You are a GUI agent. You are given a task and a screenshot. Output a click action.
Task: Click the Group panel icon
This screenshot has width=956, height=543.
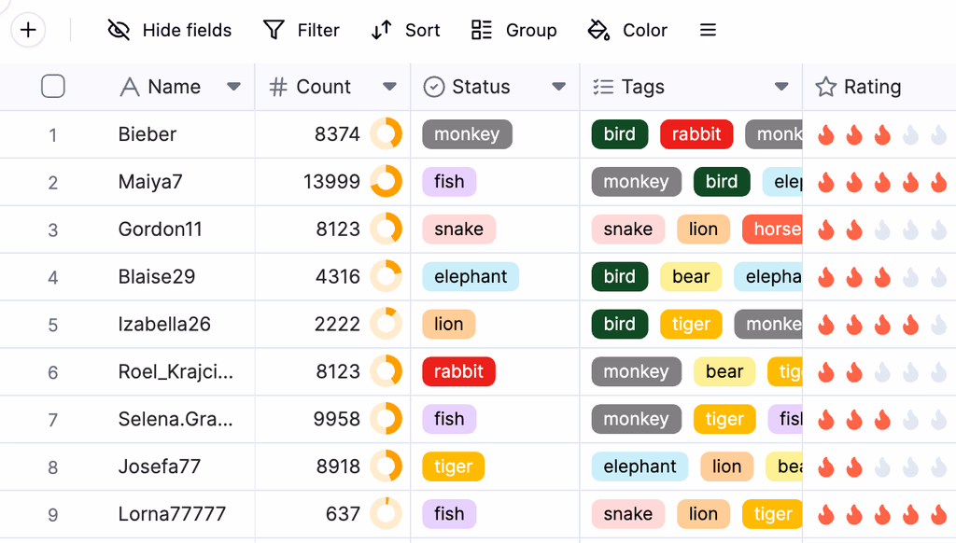pos(481,30)
